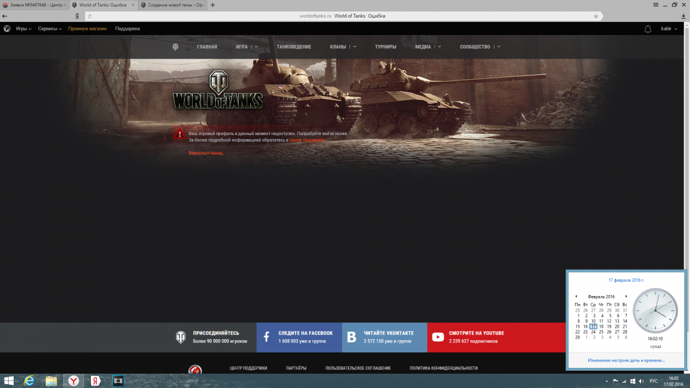Open File Explorer from taskbar
The height and width of the screenshot is (388, 690).
[51, 381]
